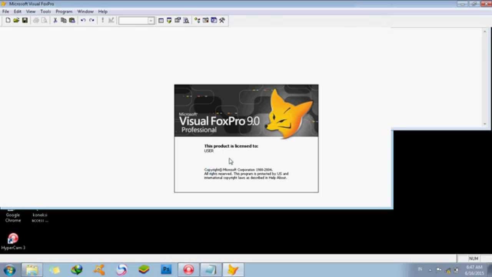Screen dimensions: 492x277
Task: Click the Redo arrow icon
Action: point(91,20)
